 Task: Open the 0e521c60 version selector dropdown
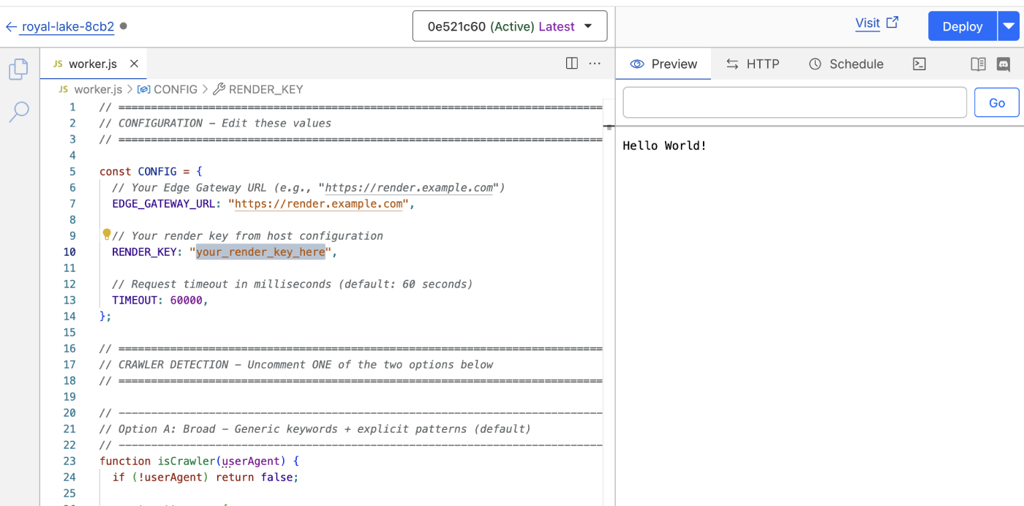tap(509, 26)
